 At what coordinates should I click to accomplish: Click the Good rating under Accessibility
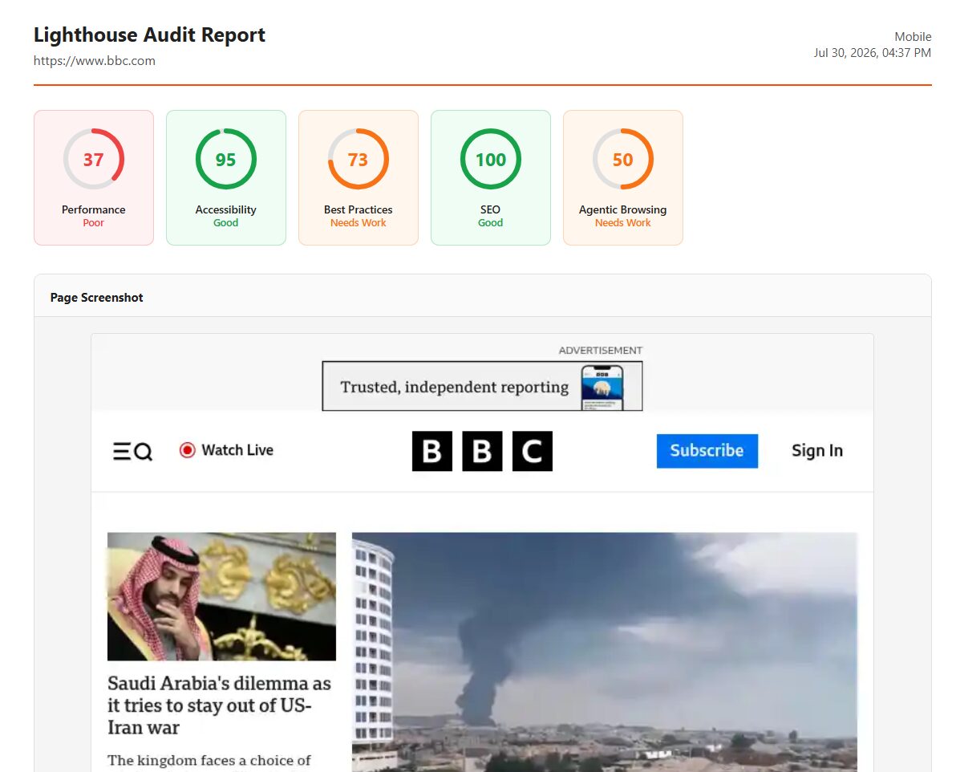225,223
